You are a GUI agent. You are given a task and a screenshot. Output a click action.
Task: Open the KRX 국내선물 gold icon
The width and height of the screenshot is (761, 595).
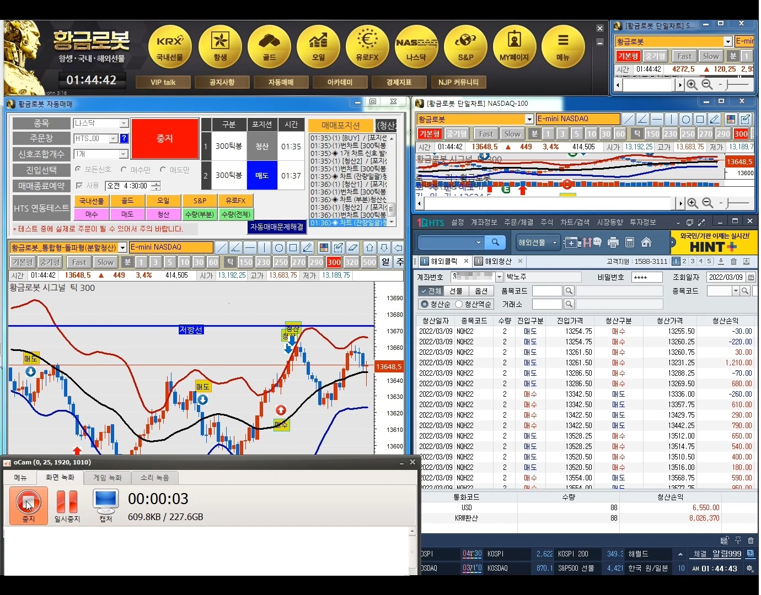pyautogui.click(x=170, y=47)
